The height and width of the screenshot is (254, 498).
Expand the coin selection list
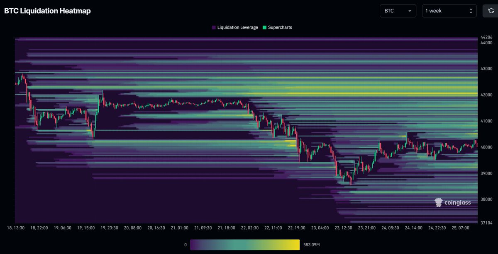(x=398, y=11)
